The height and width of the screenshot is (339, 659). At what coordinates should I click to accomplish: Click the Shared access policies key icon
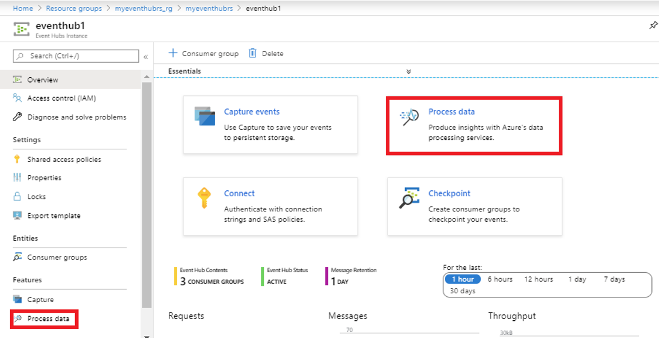pyautogui.click(x=17, y=159)
